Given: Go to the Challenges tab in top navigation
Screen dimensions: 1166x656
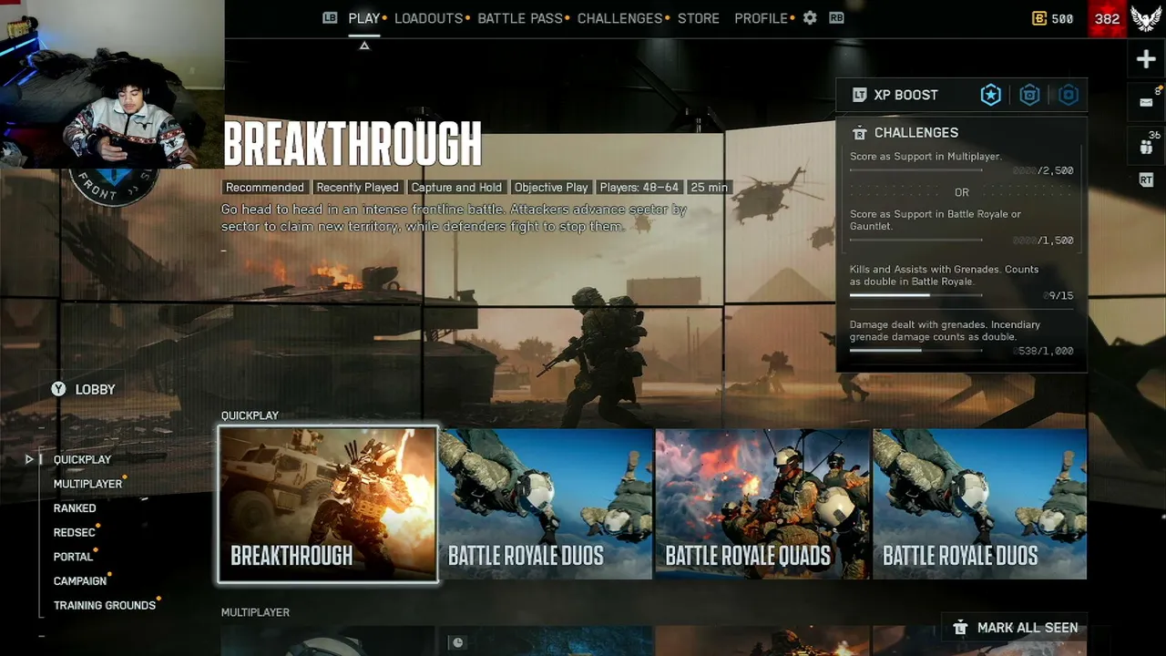Looking at the screenshot, I should [619, 18].
